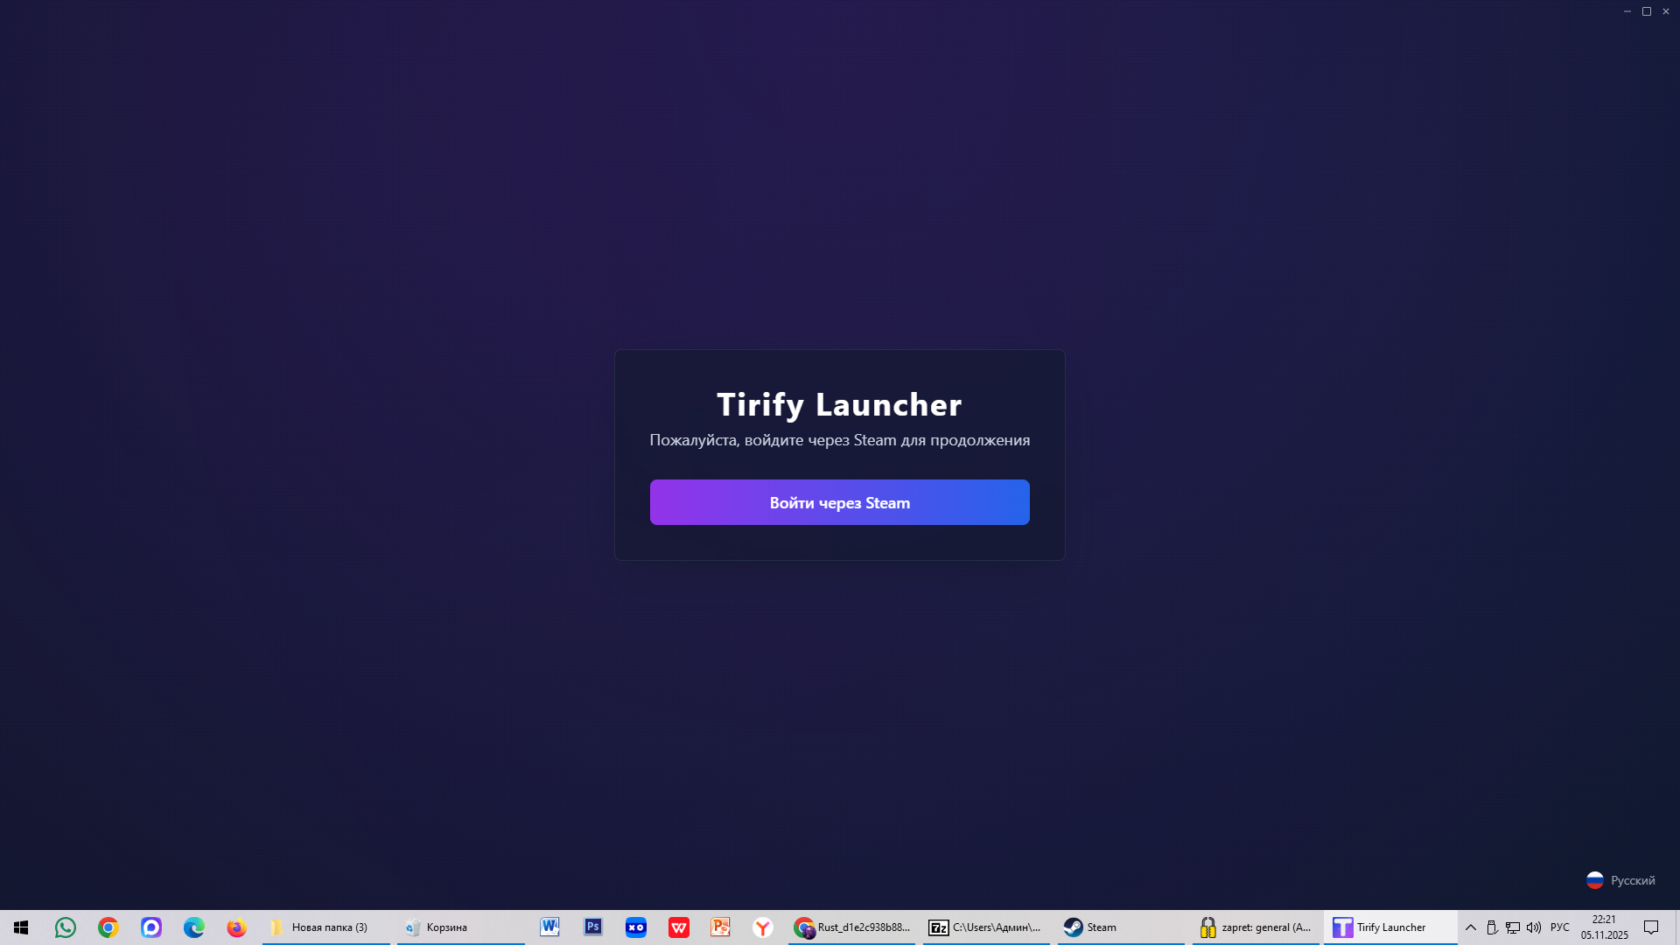
Task: Launch Google Chrome from the taskbar
Action: (x=108, y=927)
